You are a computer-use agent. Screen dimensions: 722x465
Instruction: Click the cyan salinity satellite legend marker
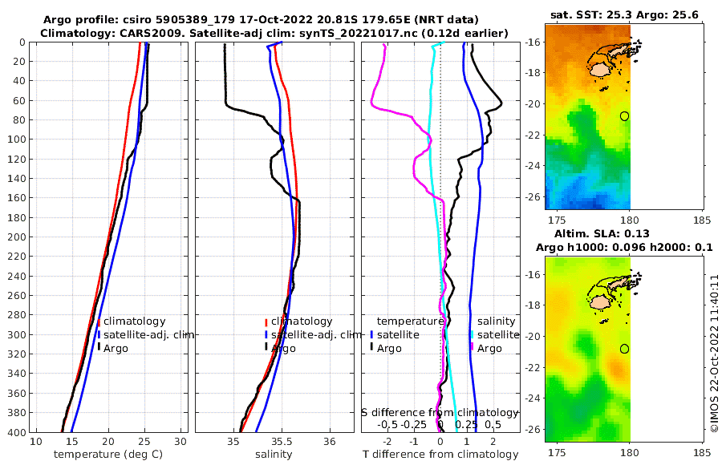(x=472, y=335)
